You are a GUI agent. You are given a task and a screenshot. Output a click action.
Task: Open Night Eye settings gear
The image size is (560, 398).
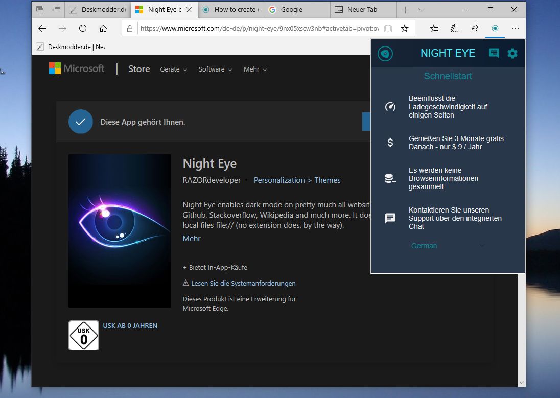tap(512, 54)
